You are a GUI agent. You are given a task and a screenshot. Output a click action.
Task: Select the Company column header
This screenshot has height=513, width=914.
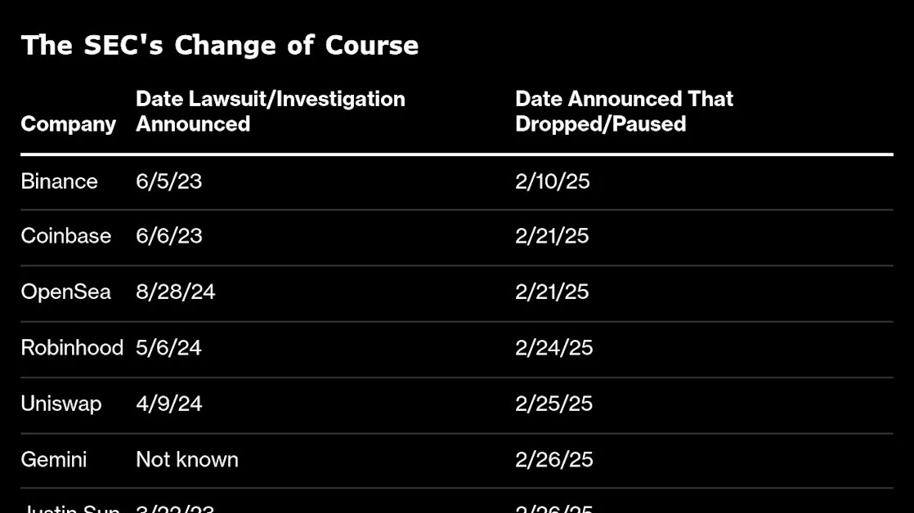(68, 124)
